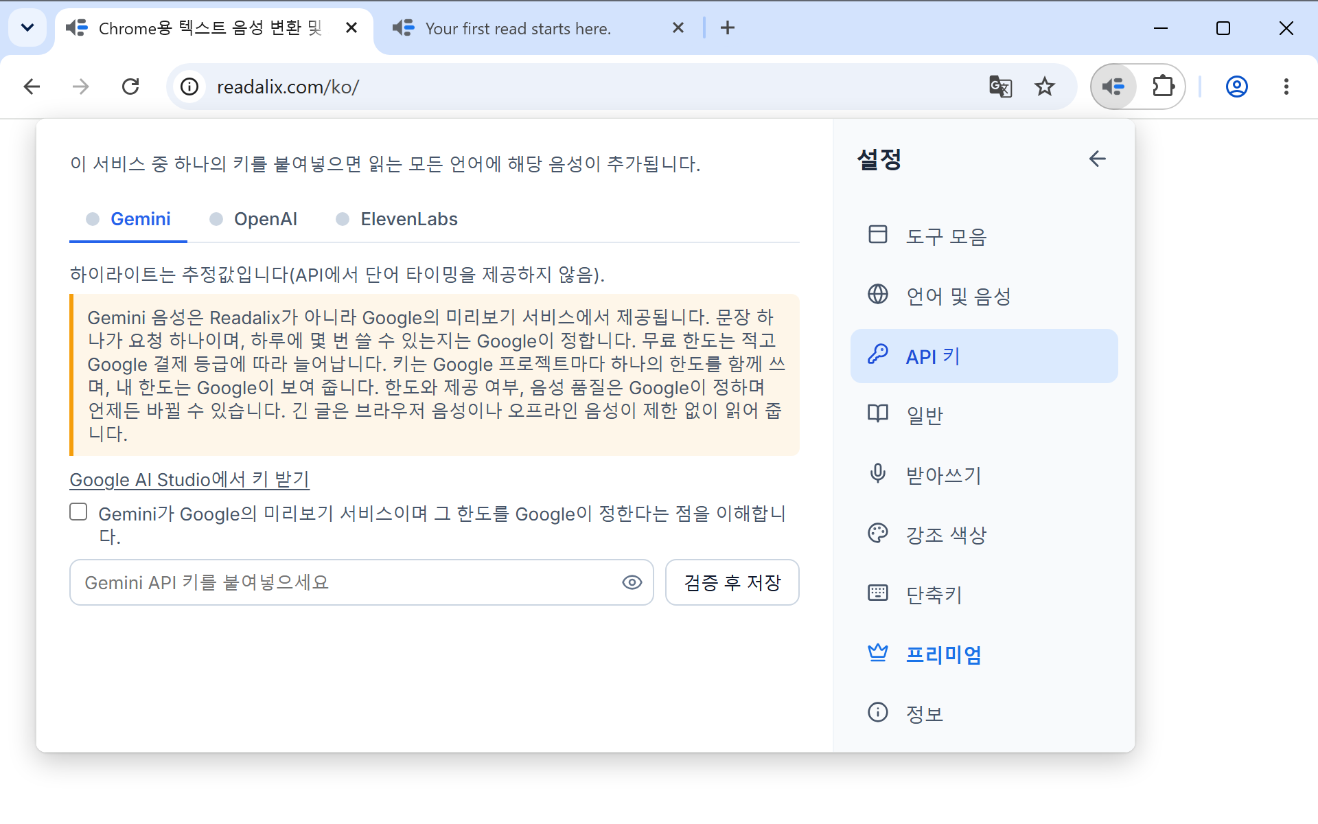Open the Chrome extensions puzzle icon

click(x=1163, y=87)
